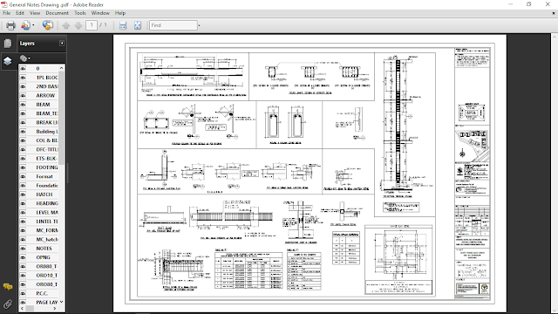The image size is (558, 314).
Task: Click the layers list scroll-down arrow
Action: click(x=62, y=302)
